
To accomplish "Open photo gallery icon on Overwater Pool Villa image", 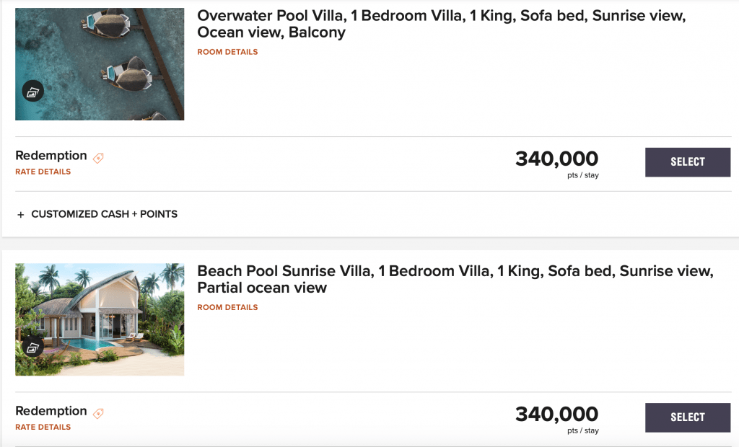I will tap(33, 92).
